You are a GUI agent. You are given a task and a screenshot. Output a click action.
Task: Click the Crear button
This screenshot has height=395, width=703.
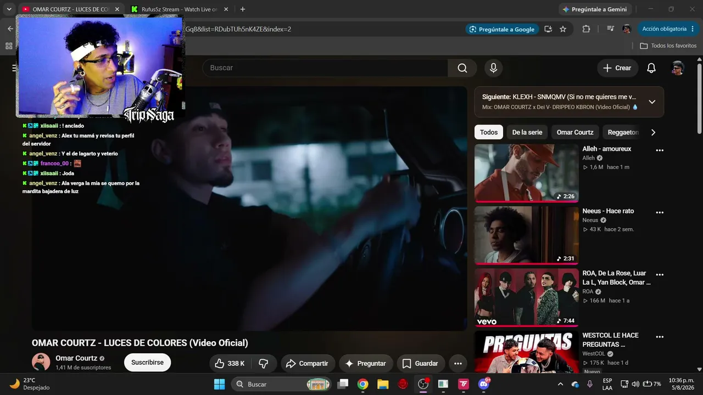[617, 68]
